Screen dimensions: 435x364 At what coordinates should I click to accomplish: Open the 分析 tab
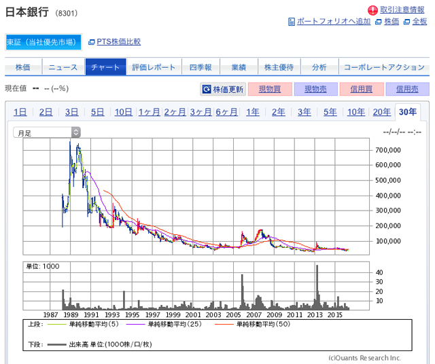319,67
